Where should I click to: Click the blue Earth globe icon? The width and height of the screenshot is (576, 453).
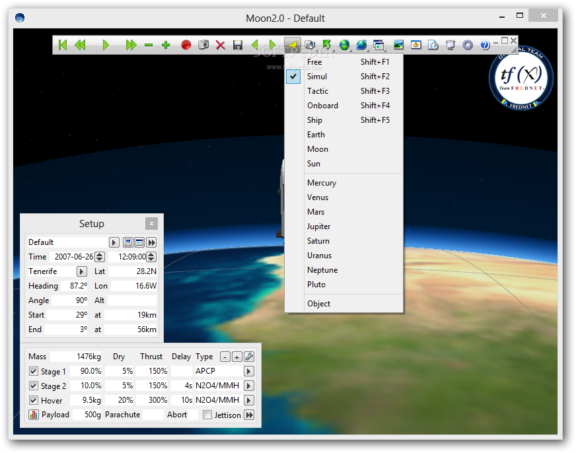361,45
